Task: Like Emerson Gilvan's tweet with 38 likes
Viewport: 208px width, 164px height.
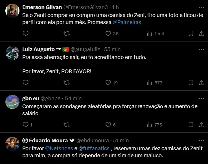Action: pos(108,34)
